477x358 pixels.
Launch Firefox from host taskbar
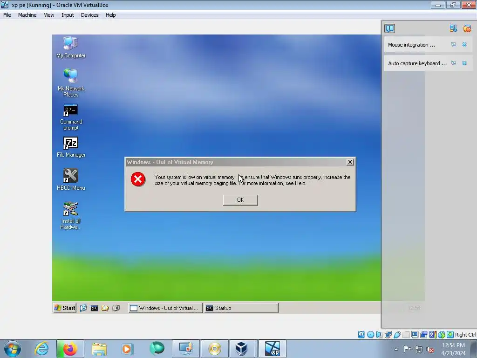click(70, 349)
